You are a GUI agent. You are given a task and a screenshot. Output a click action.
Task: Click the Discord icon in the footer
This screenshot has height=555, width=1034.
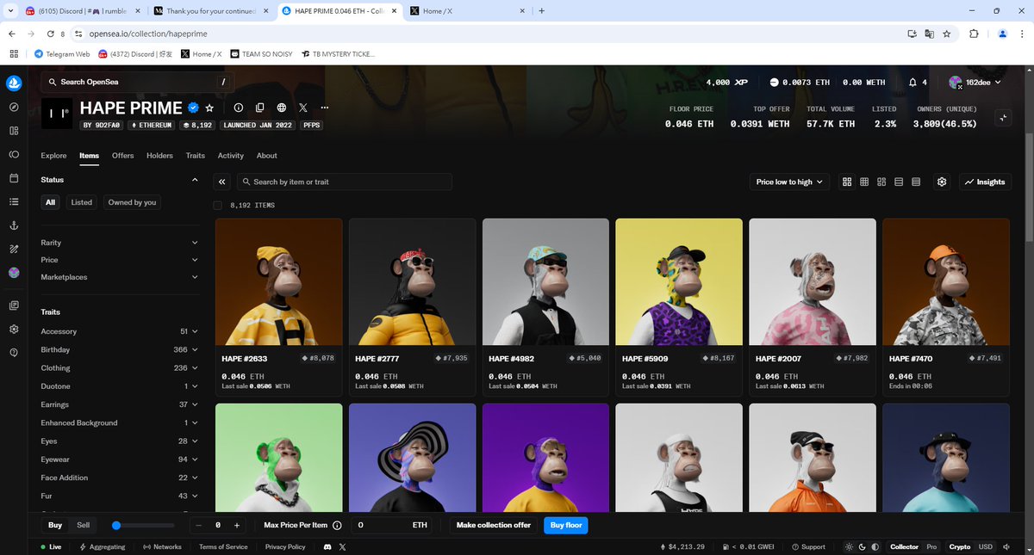pyautogui.click(x=327, y=546)
